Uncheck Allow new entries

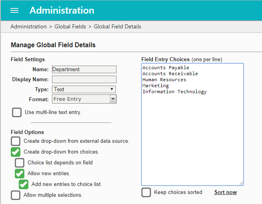coord(20,174)
